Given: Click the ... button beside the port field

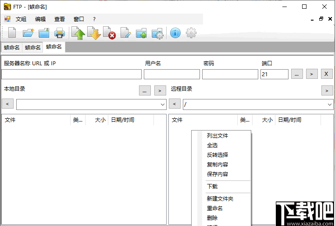Looking at the screenshot, I should click(x=297, y=74).
